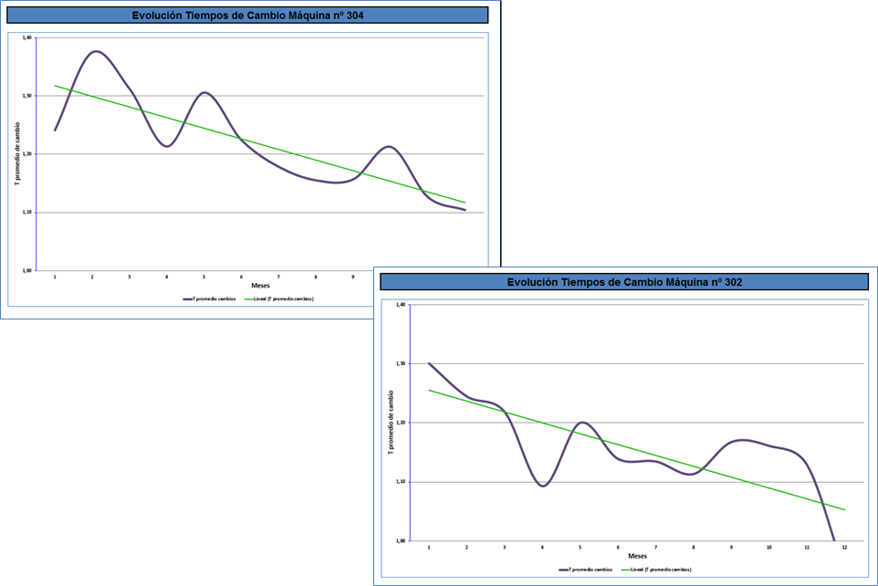Viewport: 878px width, 586px height.
Task: Click 'Lineal' legend entry in chart 302
Action: pyautogui.click(x=656, y=569)
